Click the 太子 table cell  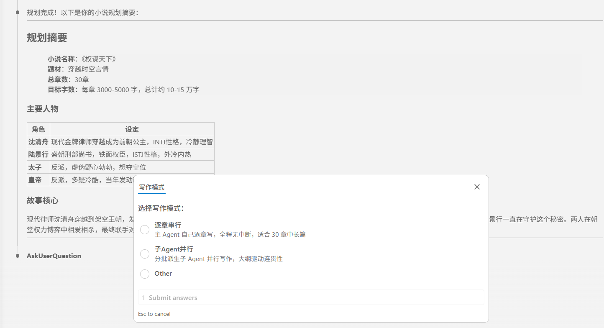click(38, 167)
